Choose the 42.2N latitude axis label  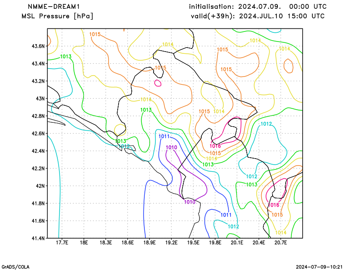pos(38,168)
